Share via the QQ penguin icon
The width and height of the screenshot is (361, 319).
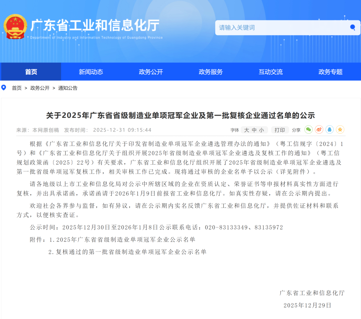pos(330,130)
